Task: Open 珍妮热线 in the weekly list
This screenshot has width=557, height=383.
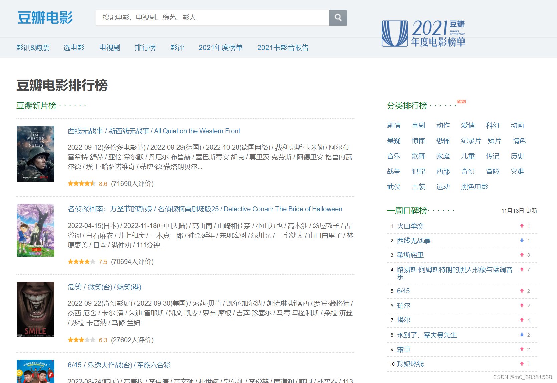Action: tap(410, 364)
